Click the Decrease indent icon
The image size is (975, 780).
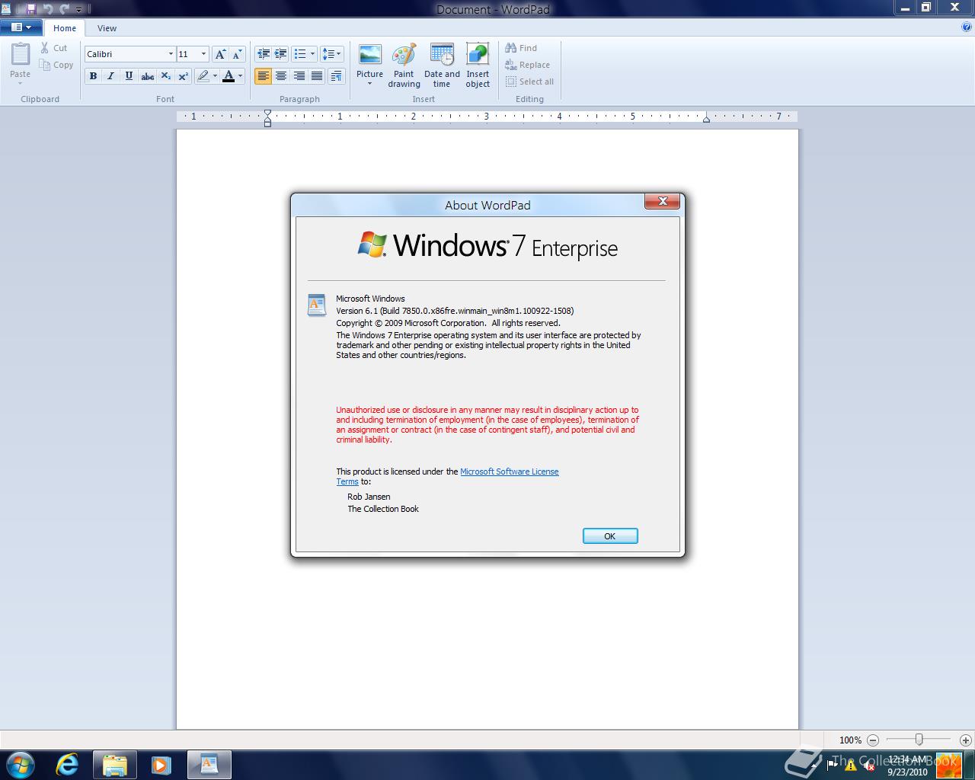[x=264, y=54]
